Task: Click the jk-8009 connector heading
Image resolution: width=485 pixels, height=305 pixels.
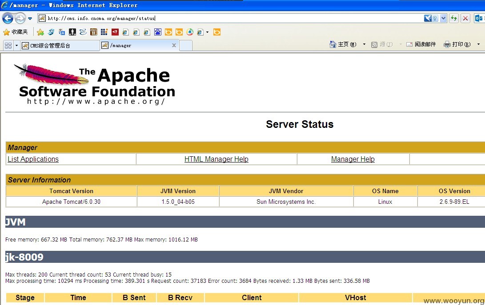Action: (24, 257)
